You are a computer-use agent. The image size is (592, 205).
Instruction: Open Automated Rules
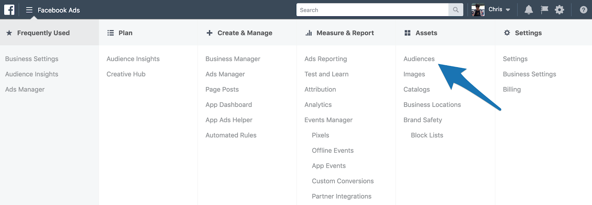[x=231, y=135]
